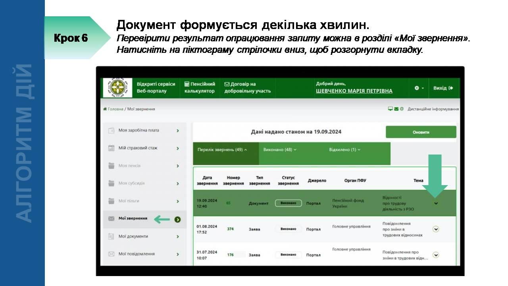
Task: Expand the chevron beside Моя пенсія
Action: pos(178,166)
